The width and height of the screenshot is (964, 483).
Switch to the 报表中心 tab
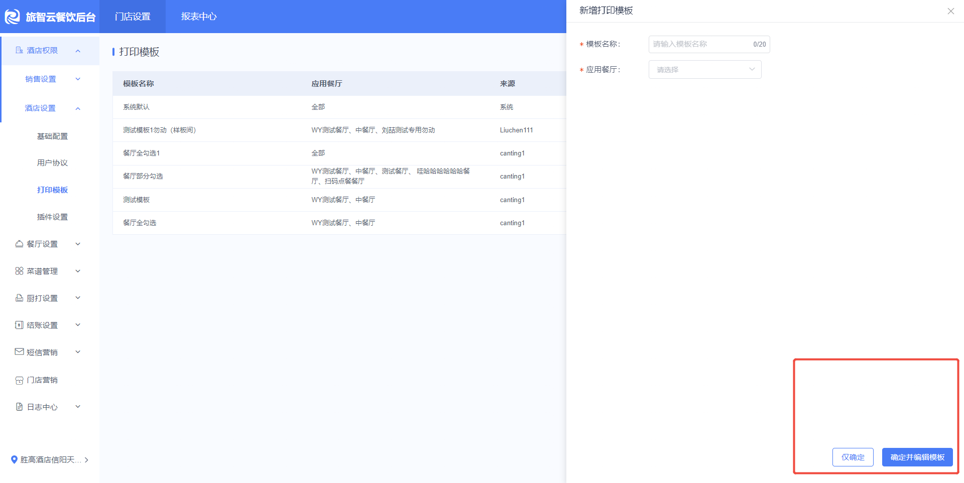pos(199,17)
